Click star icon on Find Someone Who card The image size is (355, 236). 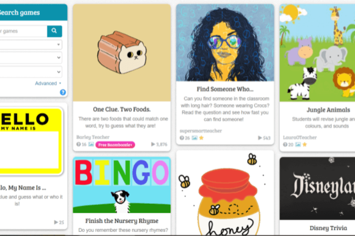(201, 138)
